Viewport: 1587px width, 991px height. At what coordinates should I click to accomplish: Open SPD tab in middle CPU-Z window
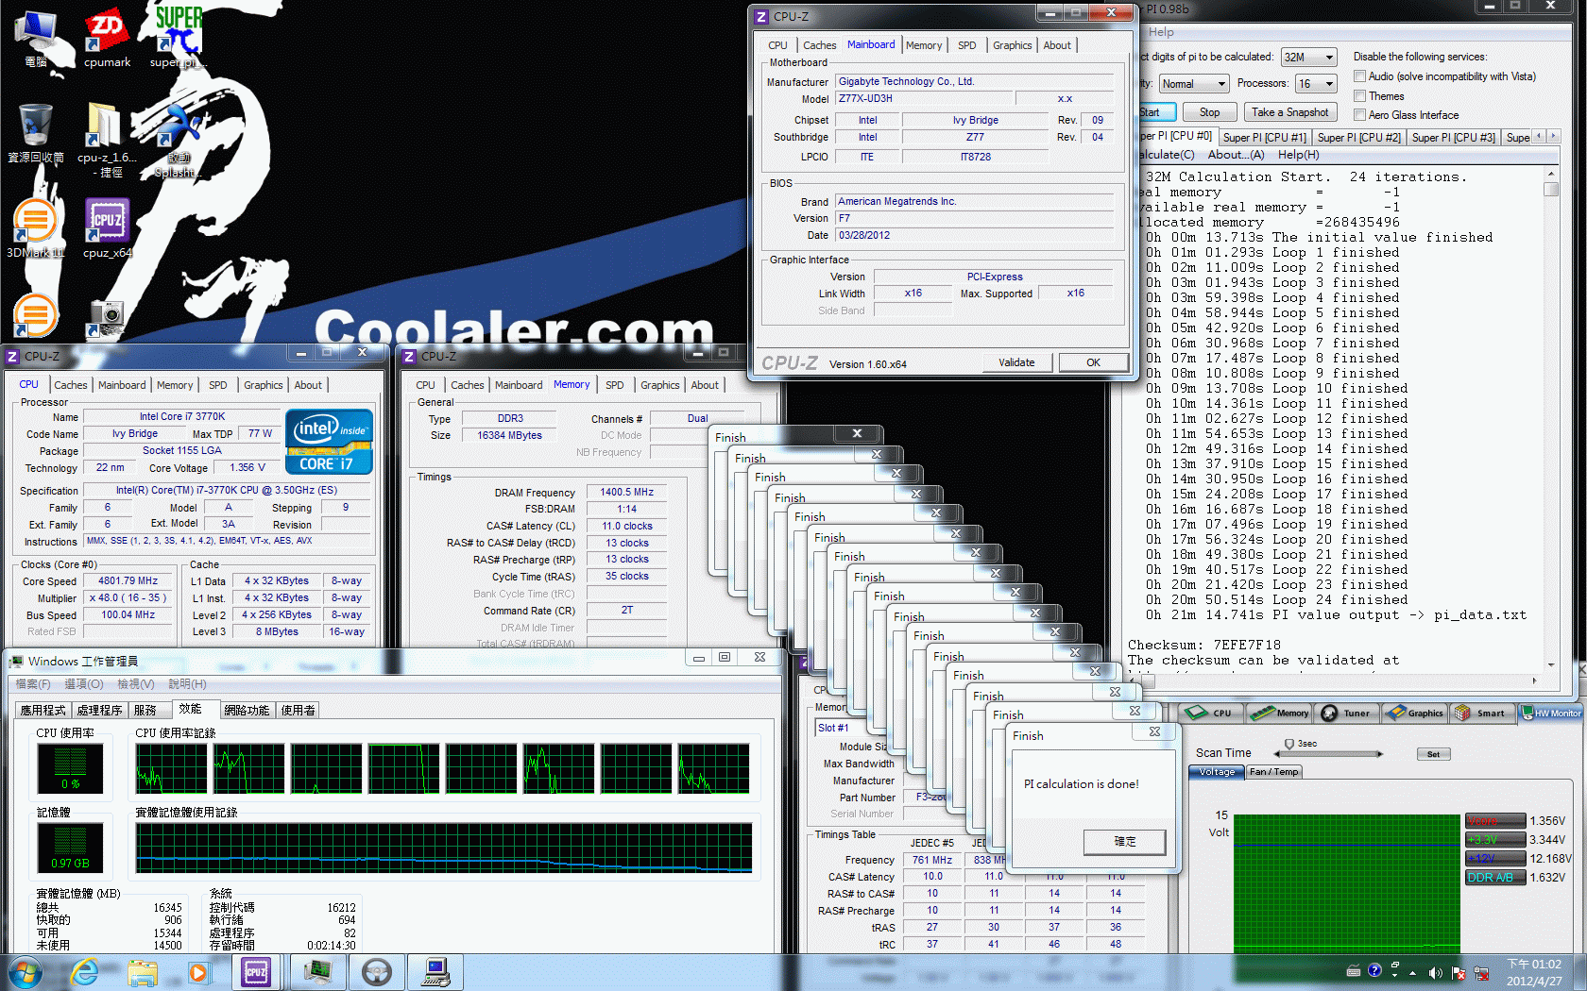point(615,385)
